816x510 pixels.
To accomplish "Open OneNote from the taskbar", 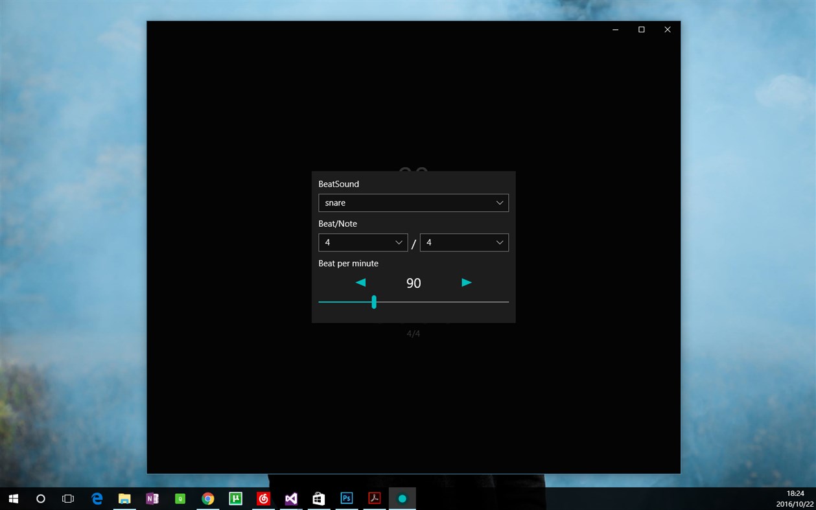I will [152, 498].
